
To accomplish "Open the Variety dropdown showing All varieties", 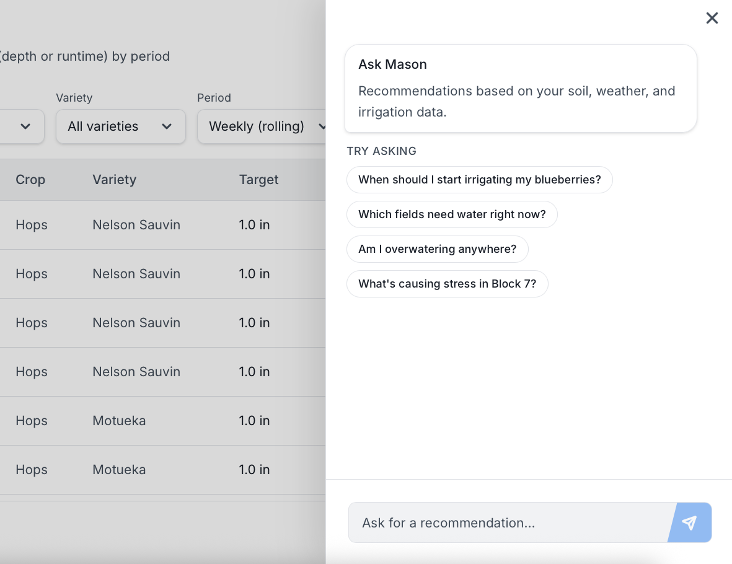I will 120,126.
